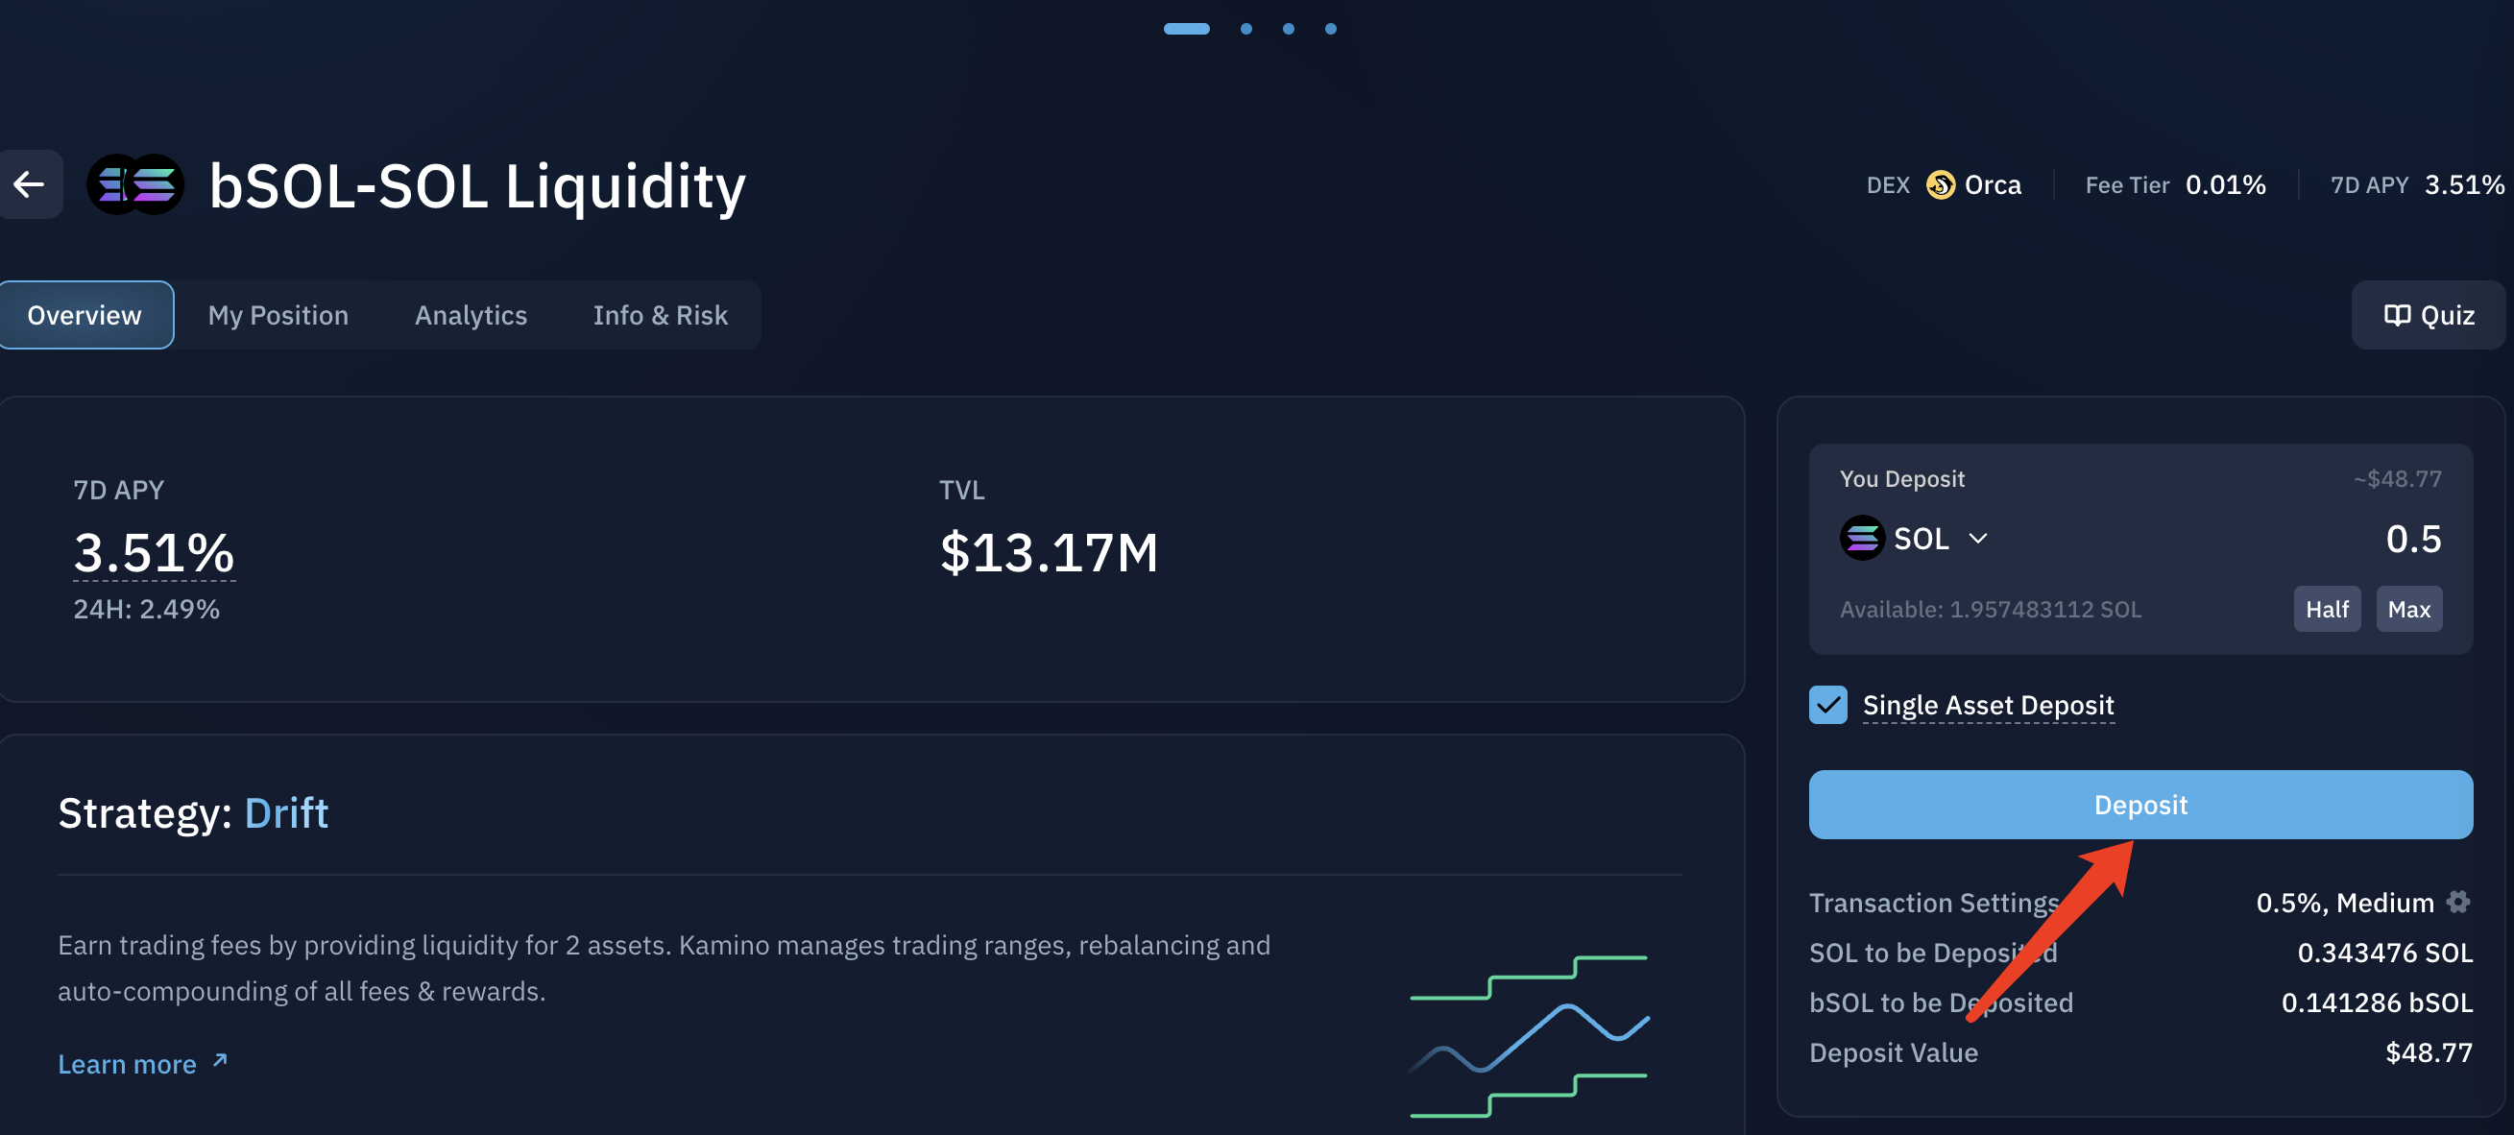Click the SOL token icon in deposit box
2514x1135 pixels.
[1861, 538]
